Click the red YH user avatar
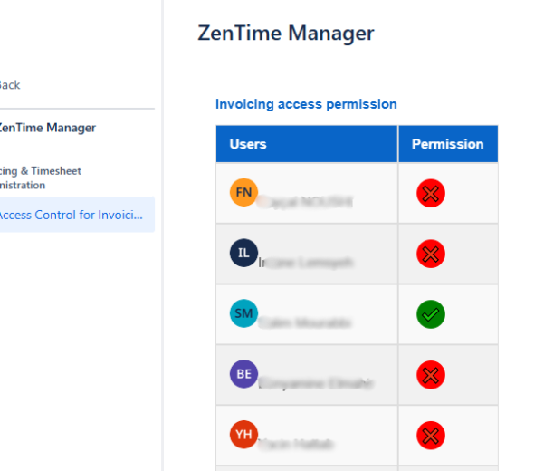The height and width of the screenshot is (471, 544). coord(243,434)
